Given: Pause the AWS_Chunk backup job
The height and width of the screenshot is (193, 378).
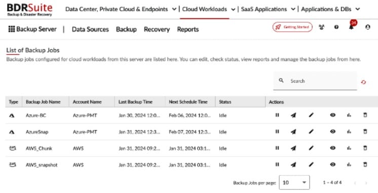Looking at the screenshot, I should pos(277,148).
